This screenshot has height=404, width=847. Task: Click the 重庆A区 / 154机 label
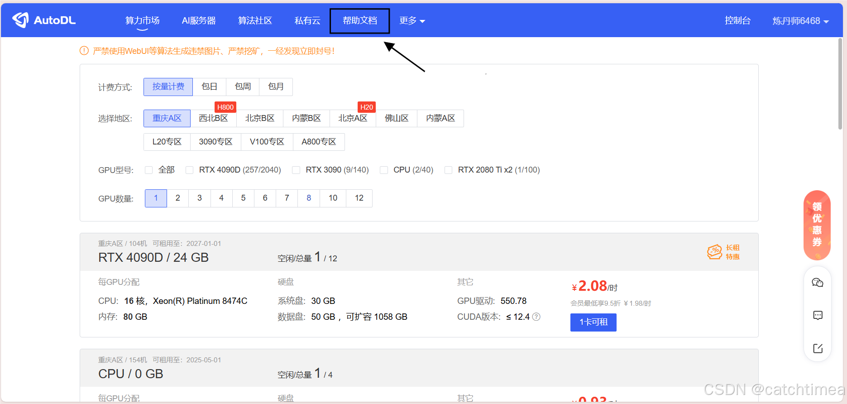[x=123, y=360]
